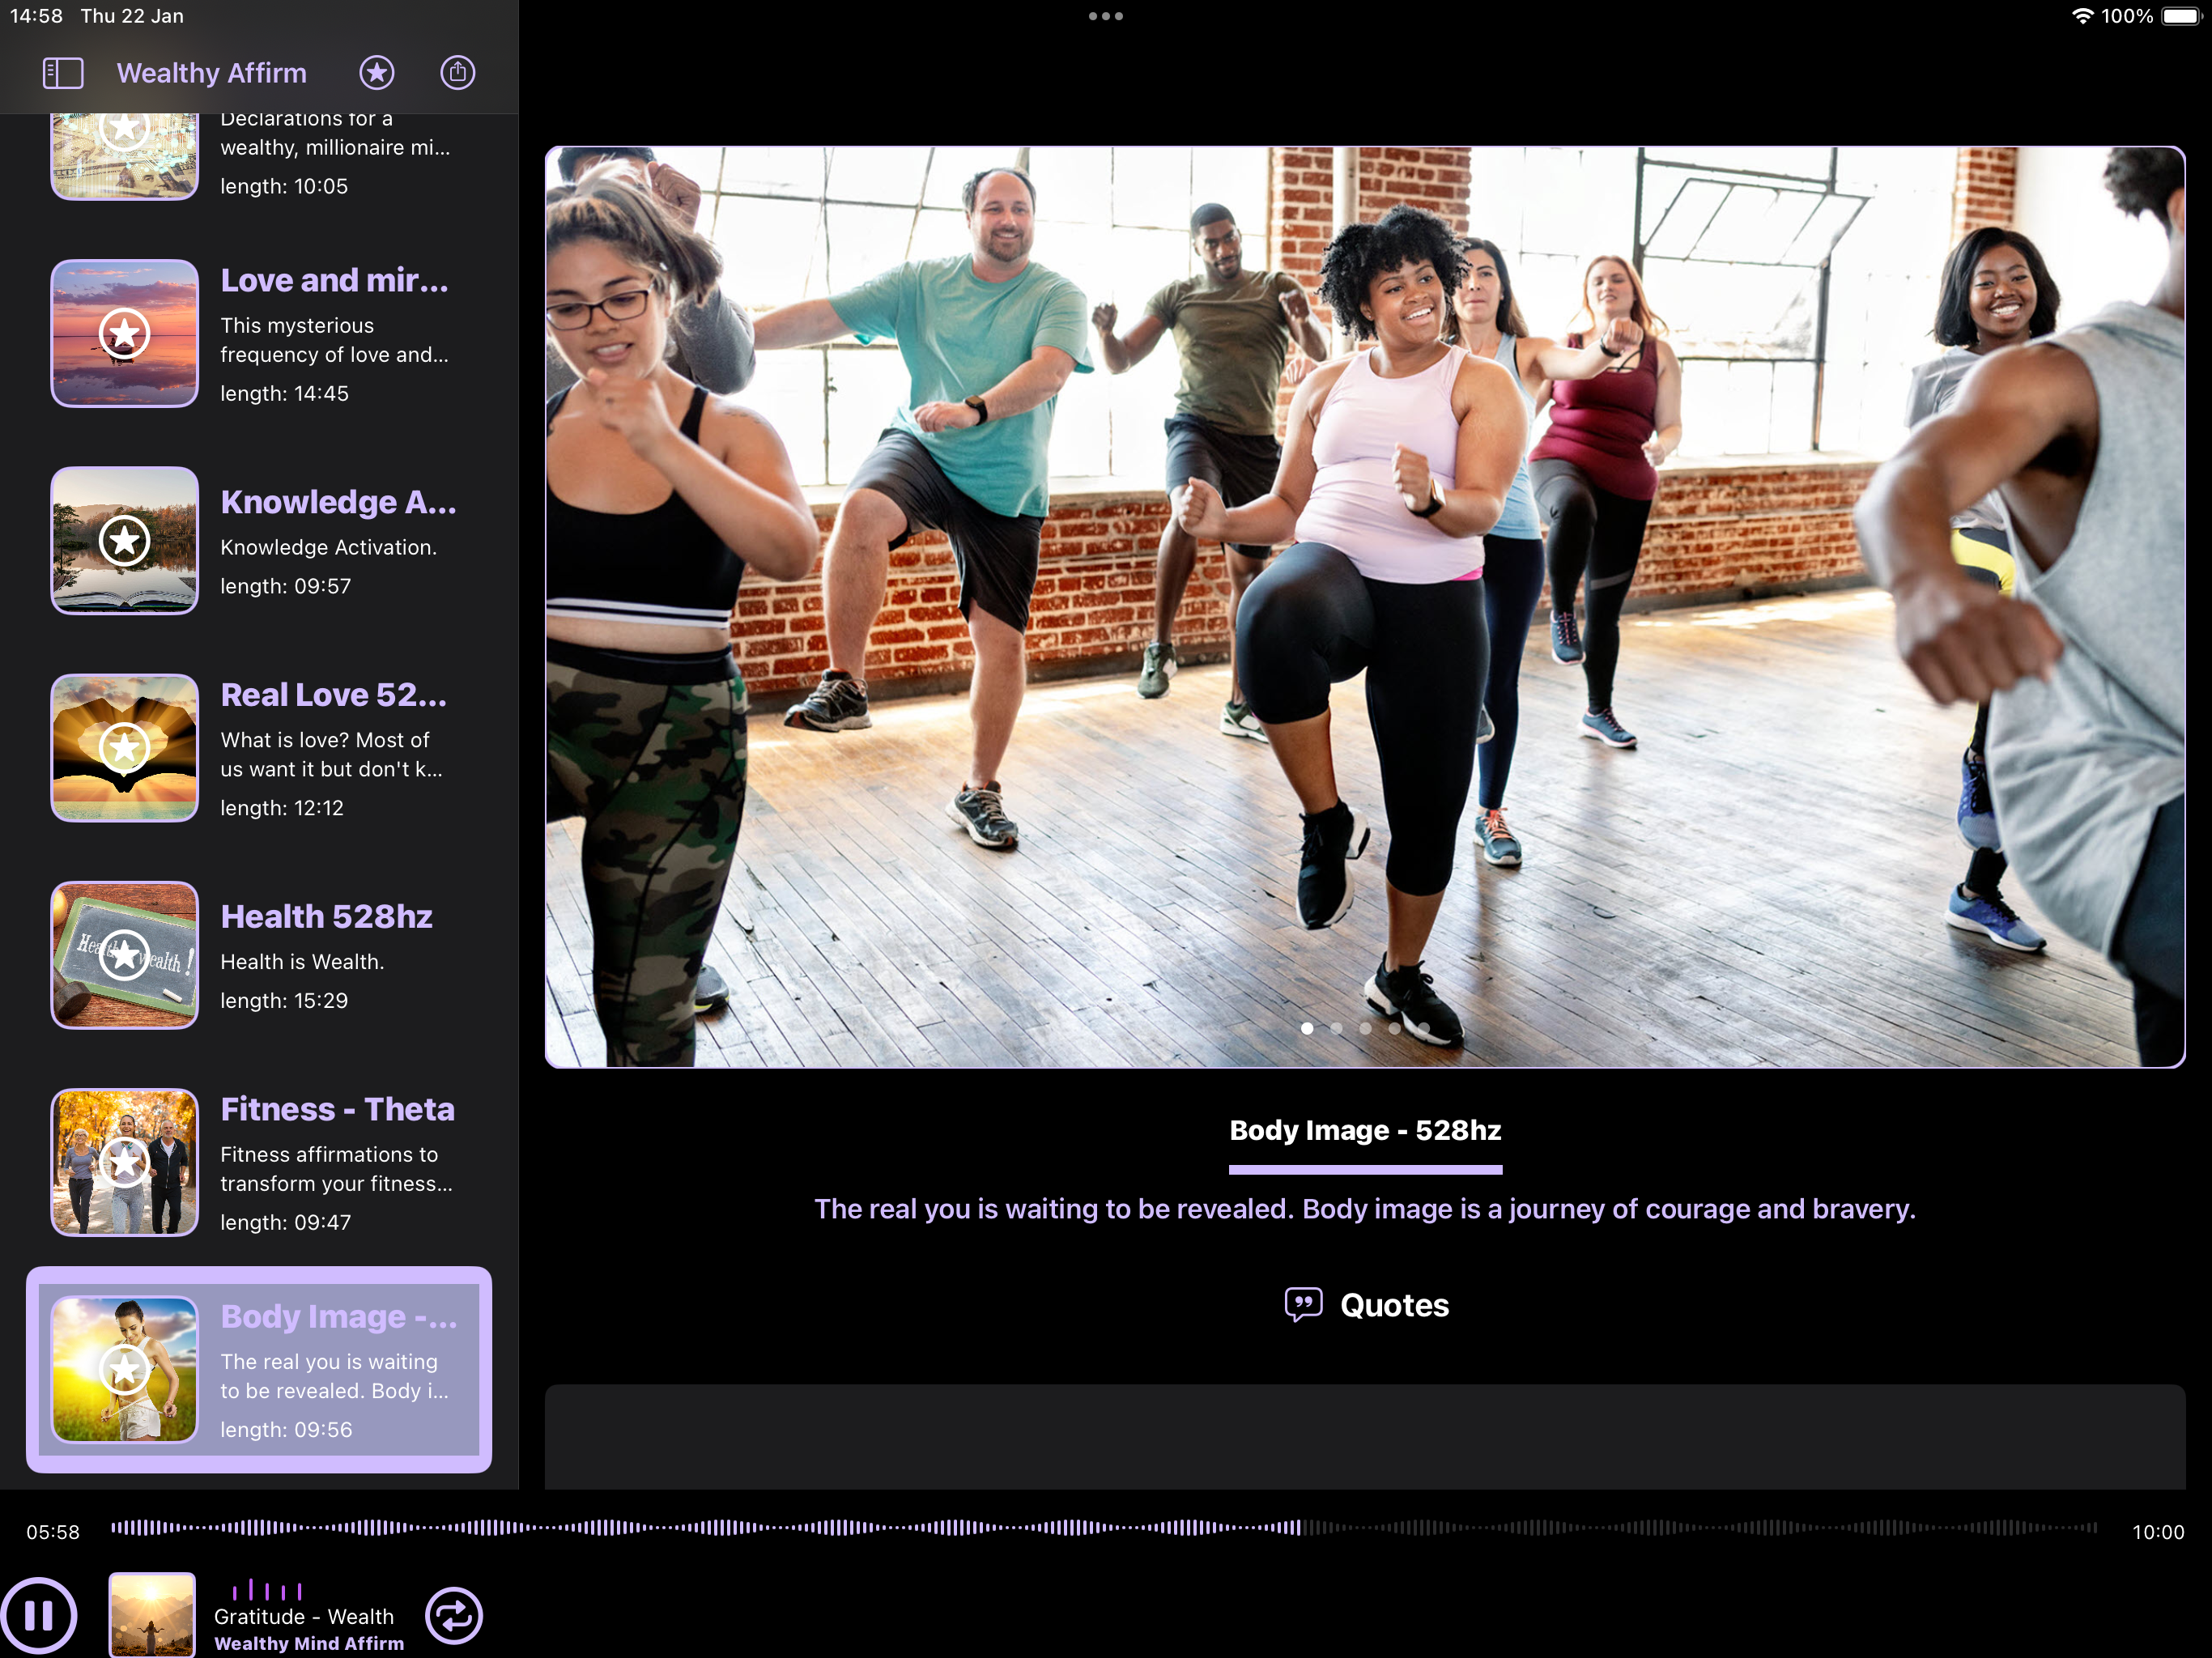Open the Wealthy Affirm title

pos(212,73)
